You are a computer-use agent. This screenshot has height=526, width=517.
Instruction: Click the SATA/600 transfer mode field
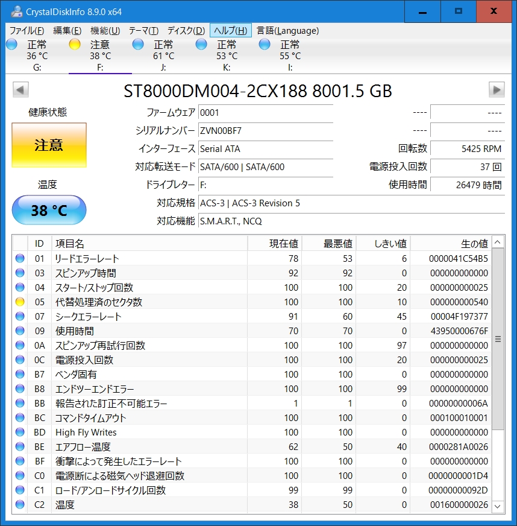[265, 167]
